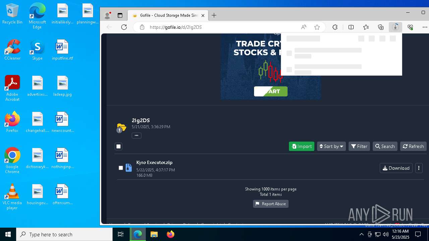This screenshot has height=241, width=429.
Task: Click Kyro Executor.zip file name
Action: 155,162
